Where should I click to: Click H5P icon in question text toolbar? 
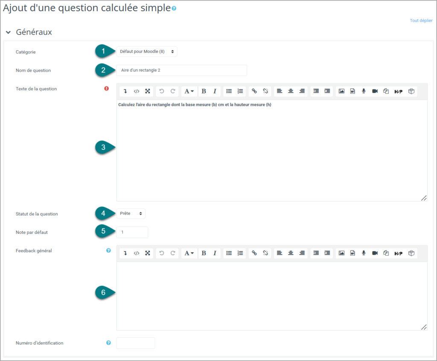398,91
